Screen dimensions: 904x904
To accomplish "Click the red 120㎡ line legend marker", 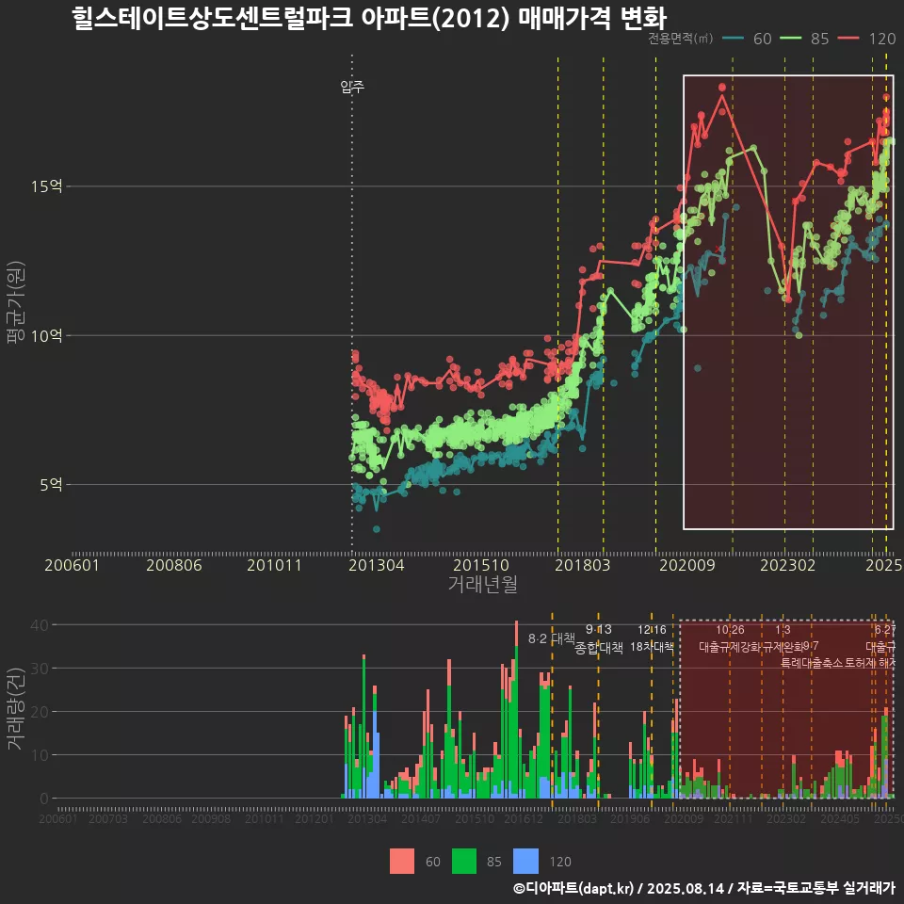I will point(848,39).
